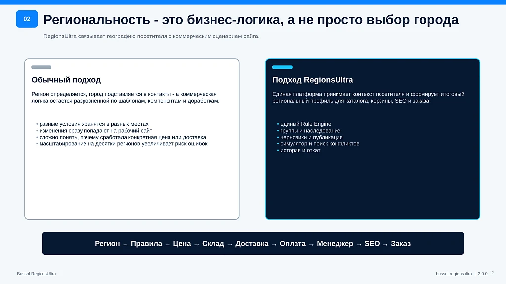The width and height of the screenshot is (506, 284).
Task: Click Правила in the flow bar
Action: pos(146,244)
